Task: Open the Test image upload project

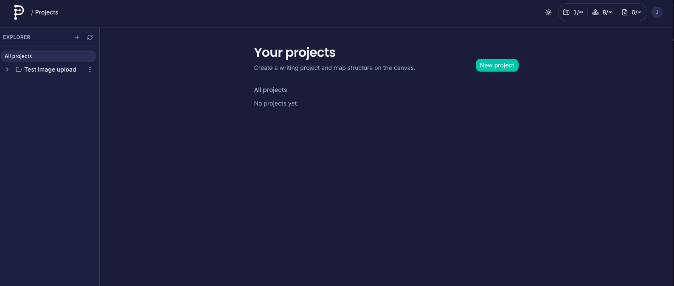Action: coord(50,69)
